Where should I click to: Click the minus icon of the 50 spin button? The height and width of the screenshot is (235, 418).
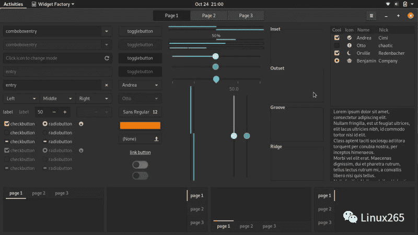point(54,112)
